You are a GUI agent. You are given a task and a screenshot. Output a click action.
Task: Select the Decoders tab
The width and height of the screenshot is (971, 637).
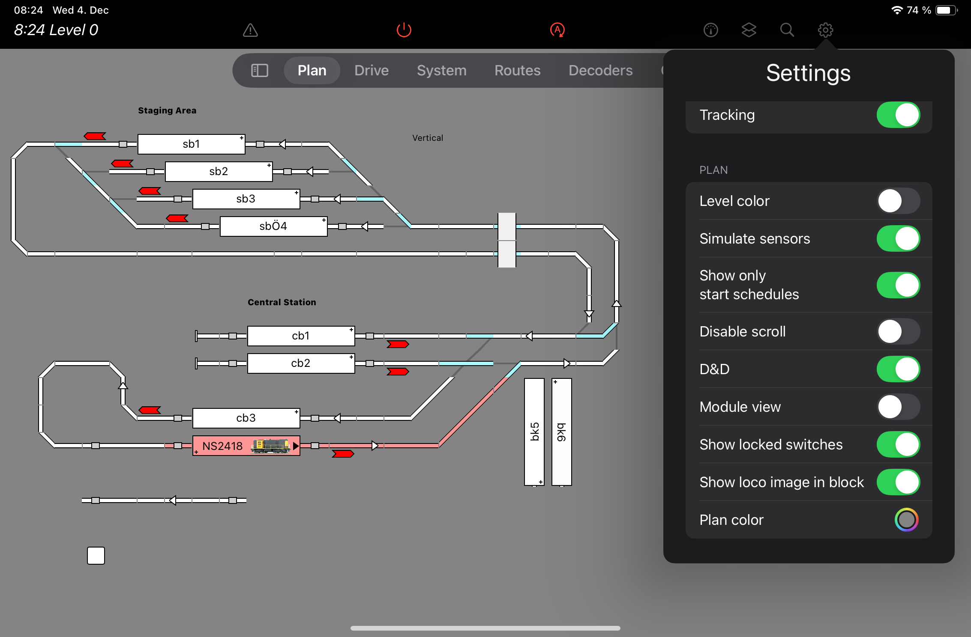[x=600, y=70]
